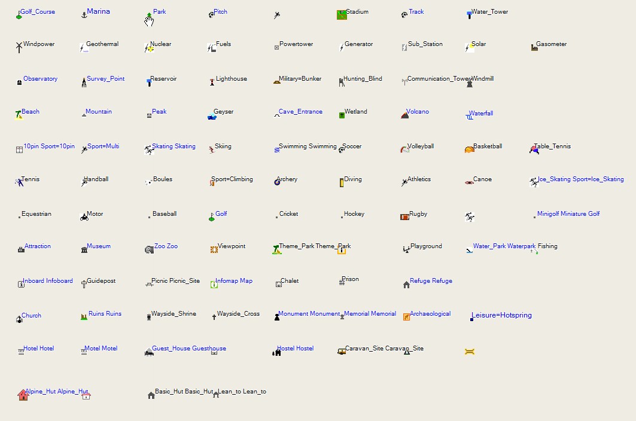Viewport: 636px width, 421px height.
Task: Click the green flag icon beside Golf
Action: pyautogui.click(x=211, y=218)
